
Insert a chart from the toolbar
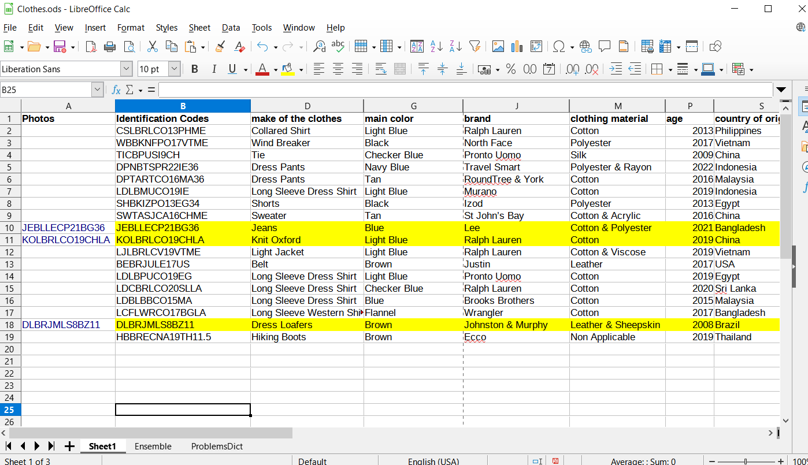click(517, 47)
